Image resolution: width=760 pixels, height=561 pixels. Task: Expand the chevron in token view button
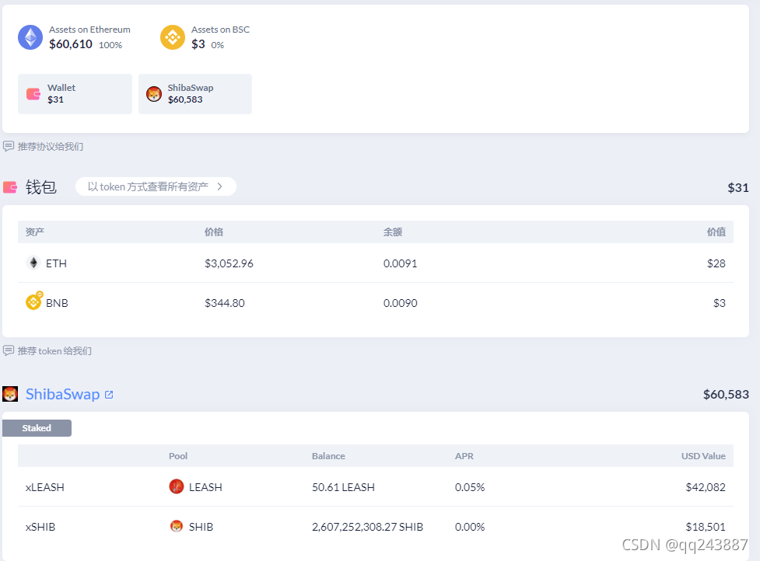220,186
